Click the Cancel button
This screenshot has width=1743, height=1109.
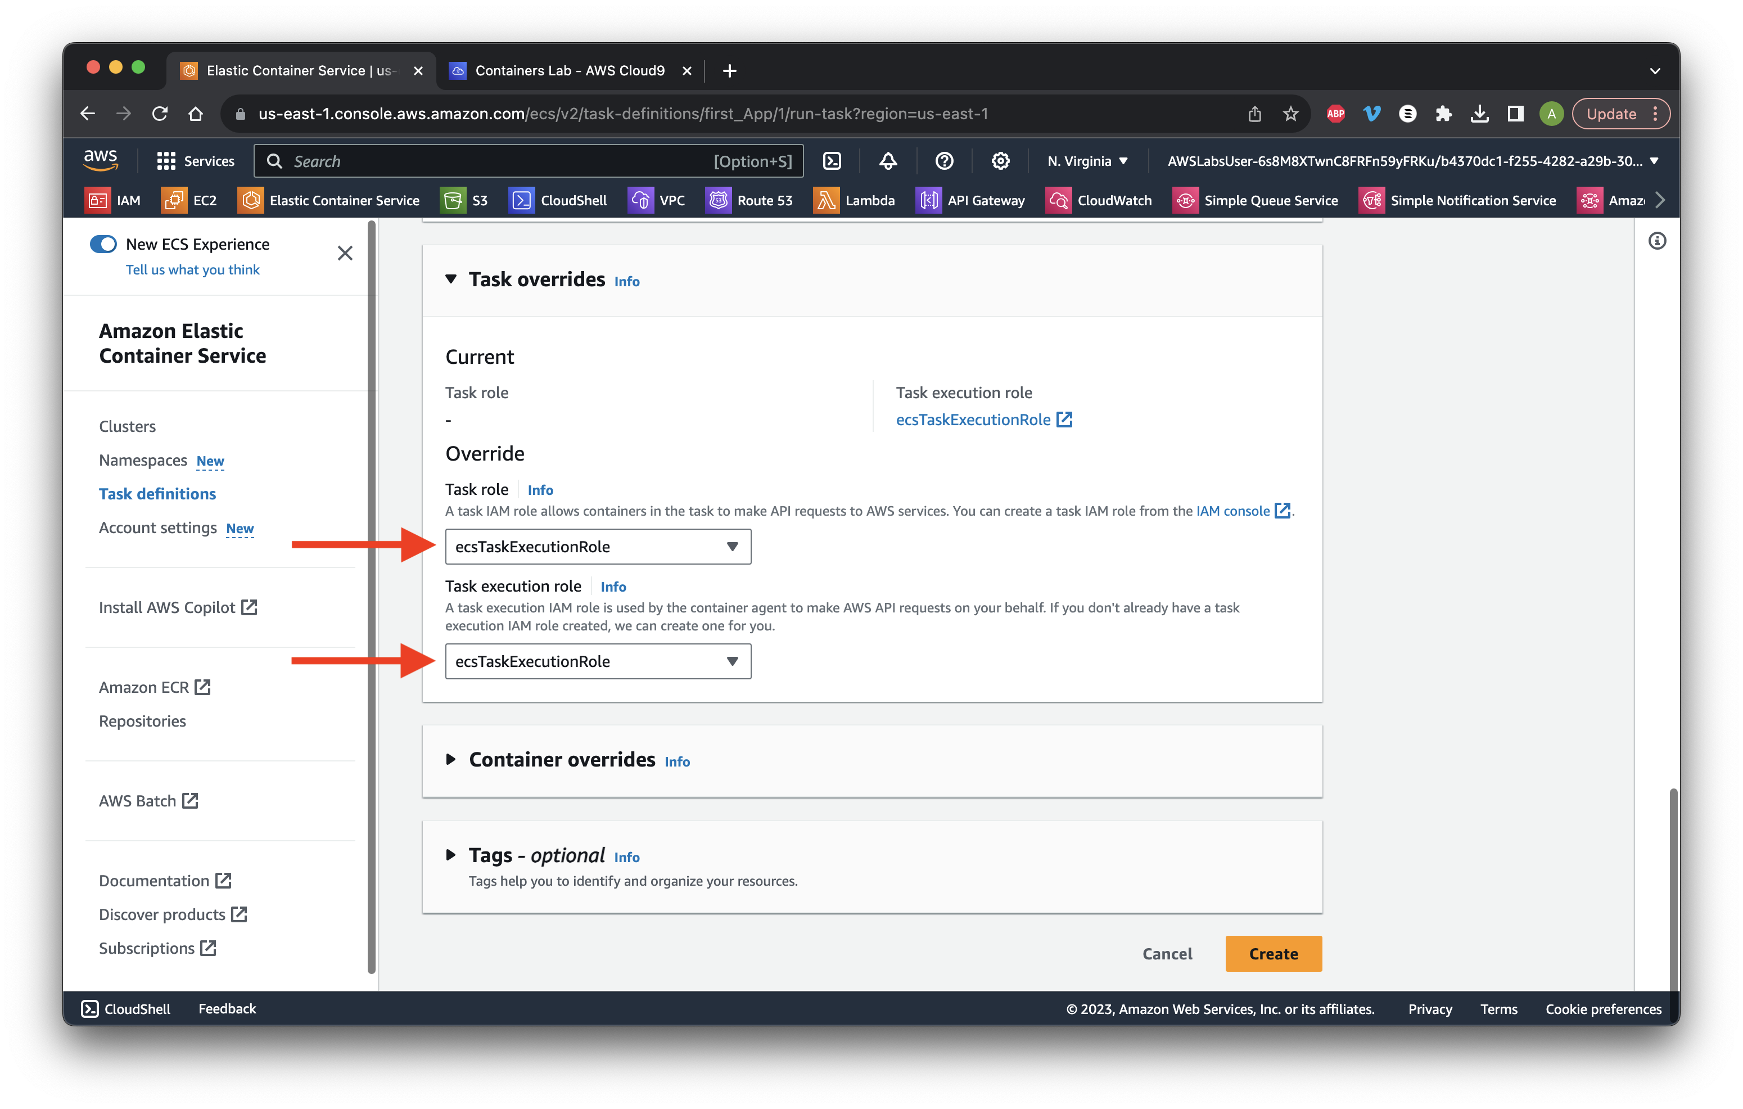point(1167,953)
